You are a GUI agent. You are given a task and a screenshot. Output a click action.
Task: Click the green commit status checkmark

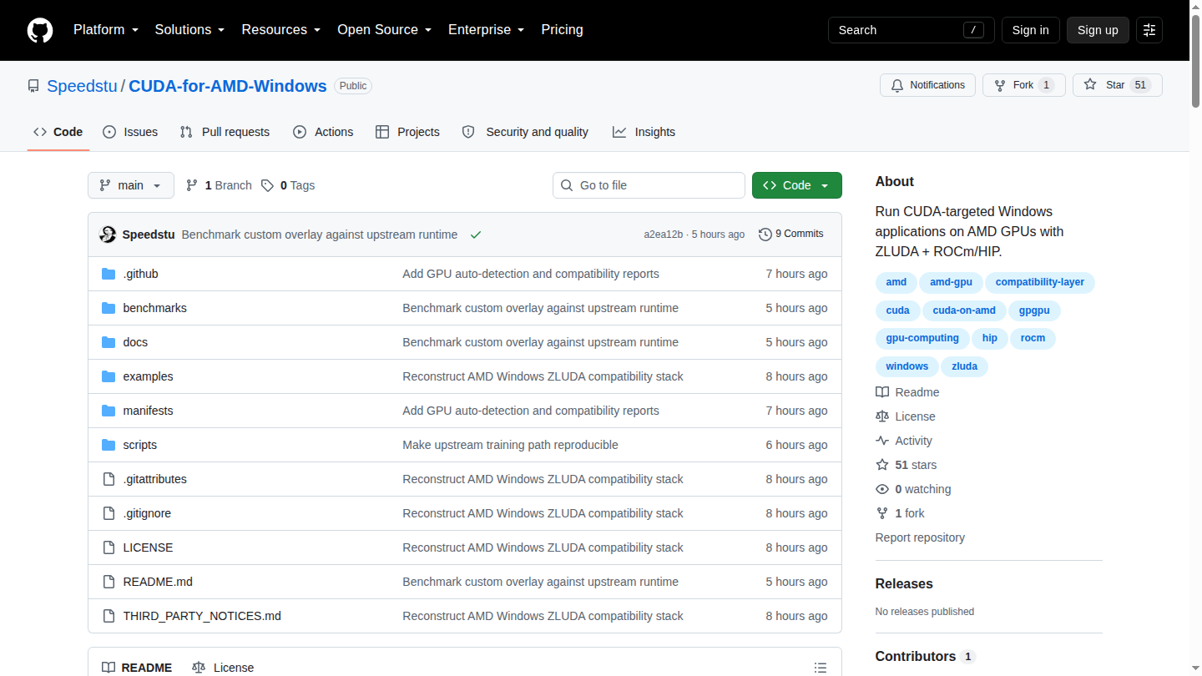click(476, 235)
